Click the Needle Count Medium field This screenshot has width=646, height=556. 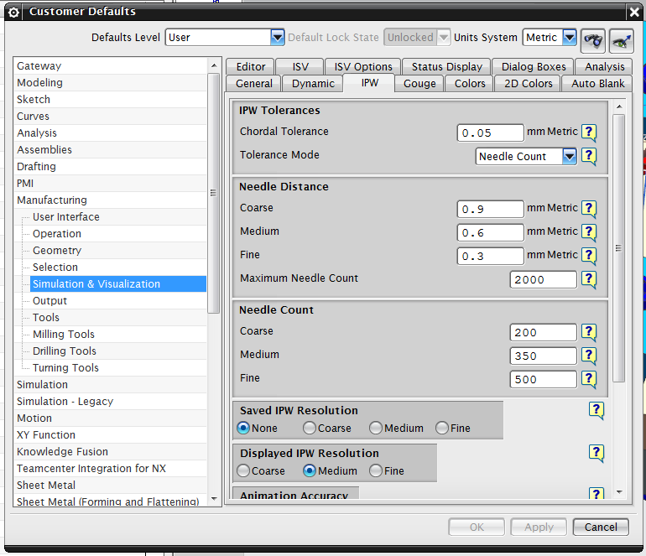pos(543,356)
